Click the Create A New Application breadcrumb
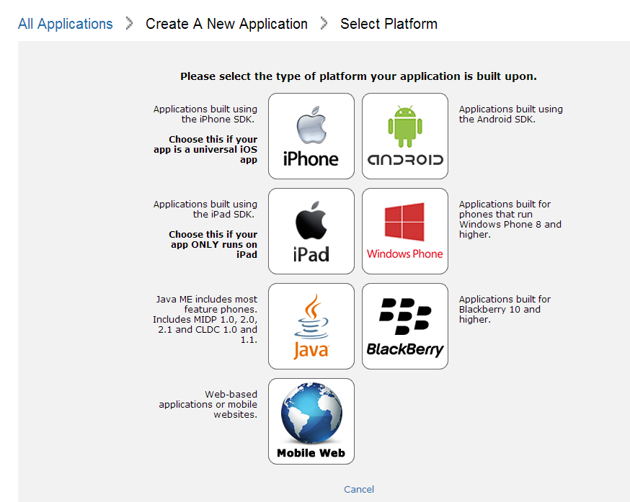This screenshot has width=630, height=502. [x=226, y=24]
